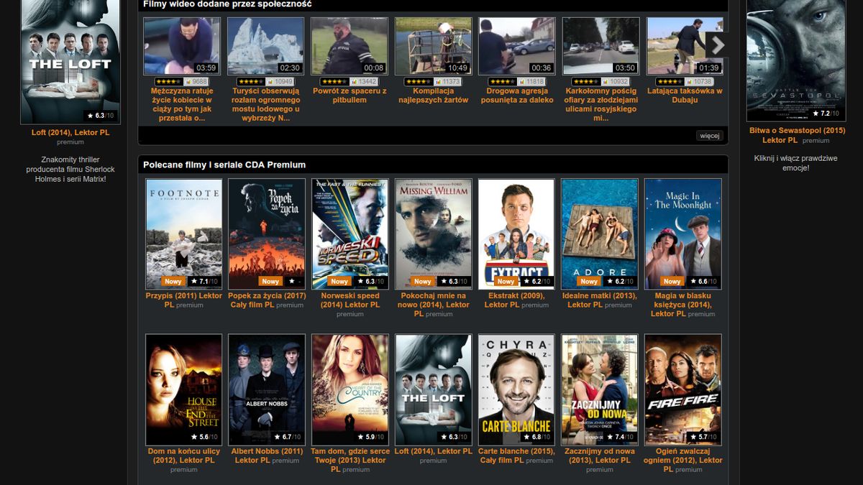Open video 'Mężczyzna ratuje życie kobiecie' thumbnail
The width and height of the screenshot is (863, 485).
[182, 46]
